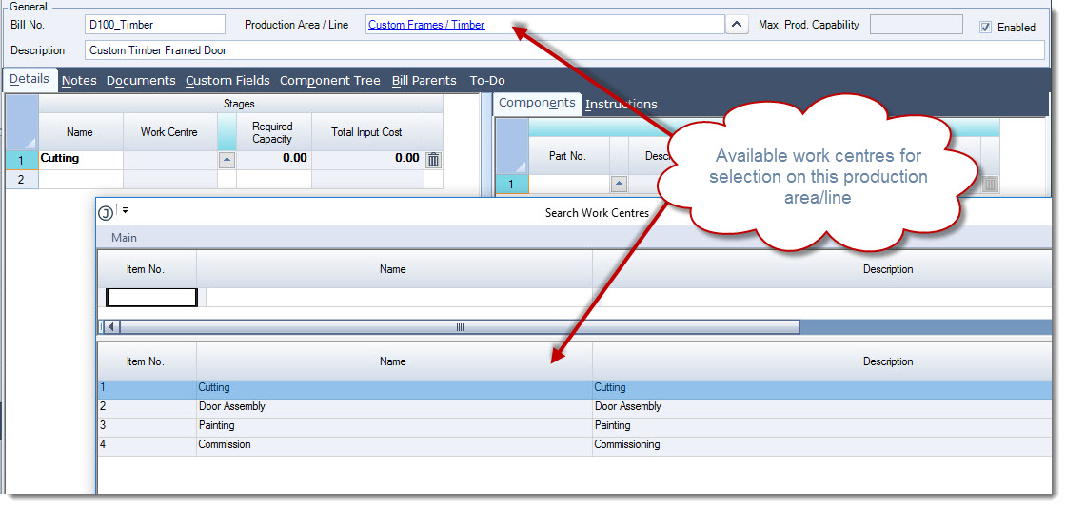Click the Commissioning description cell
The height and width of the screenshot is (508, 1066).
[822, 445]
